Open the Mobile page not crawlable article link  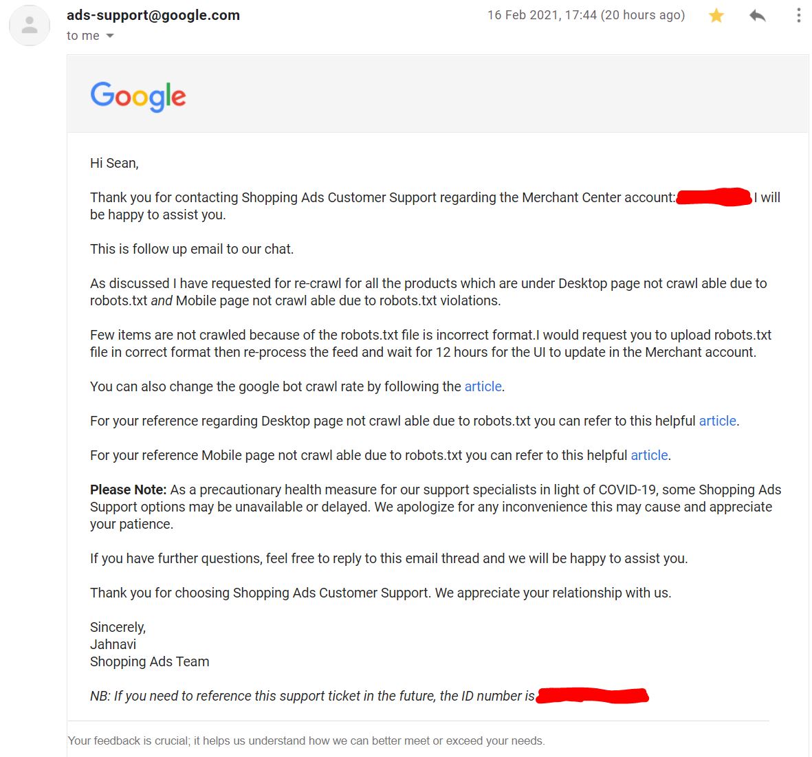pos(649,455)
